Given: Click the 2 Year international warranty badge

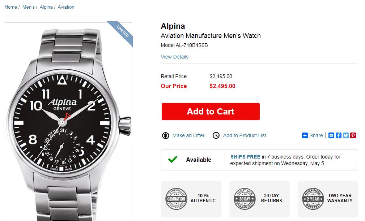Looking at the screenshot, I should click(x=313, y=199).
